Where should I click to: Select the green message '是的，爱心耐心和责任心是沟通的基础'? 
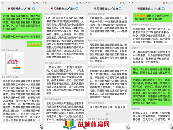coord(151,71)
